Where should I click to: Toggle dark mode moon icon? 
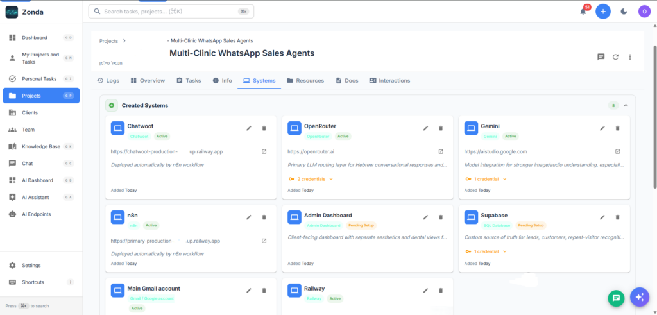[x=624, y=12]
